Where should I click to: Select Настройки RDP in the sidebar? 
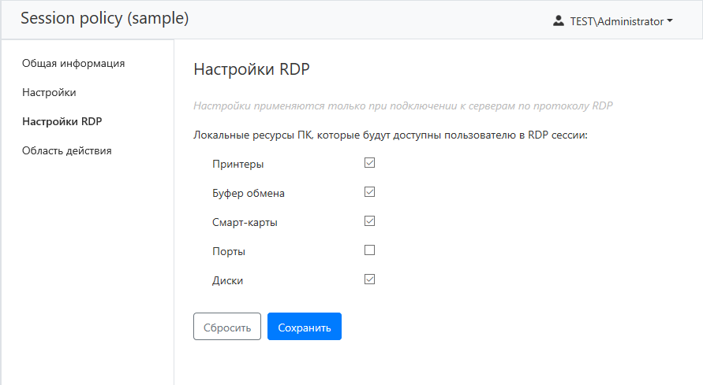coord(62,121)
